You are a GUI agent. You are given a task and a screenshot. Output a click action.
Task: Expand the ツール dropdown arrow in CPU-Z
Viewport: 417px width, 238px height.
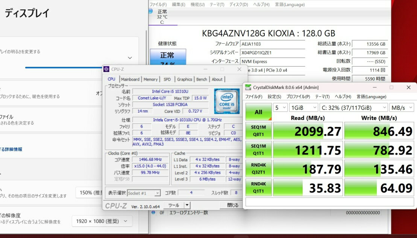187,205
